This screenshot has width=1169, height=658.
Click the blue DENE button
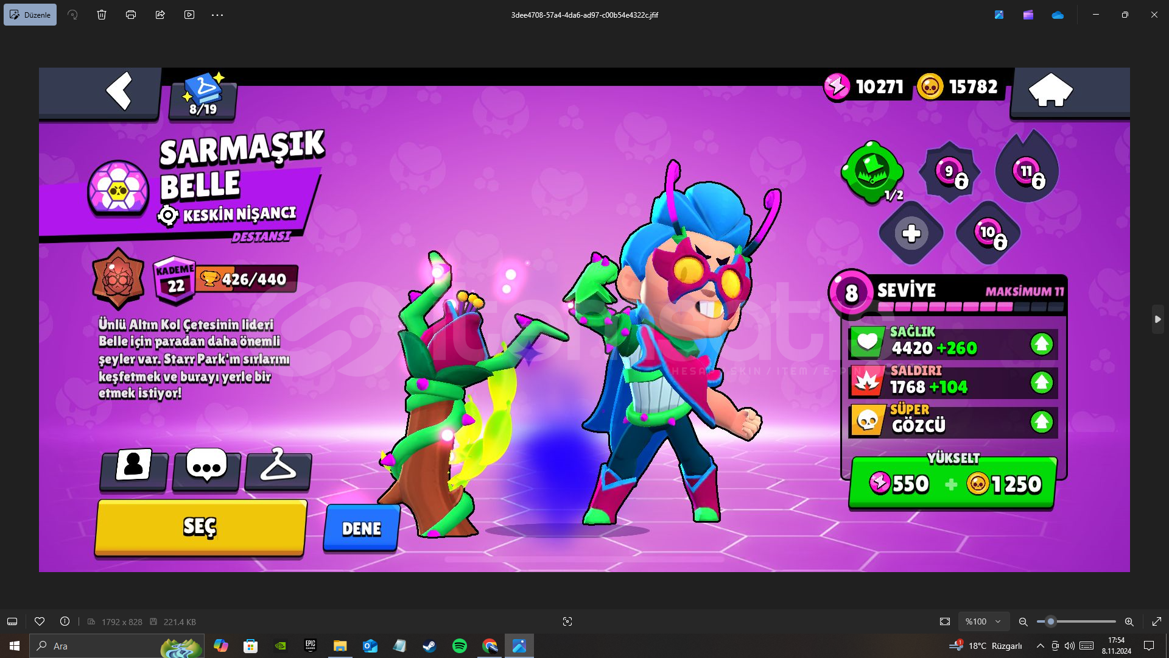(x=362, y=528)
